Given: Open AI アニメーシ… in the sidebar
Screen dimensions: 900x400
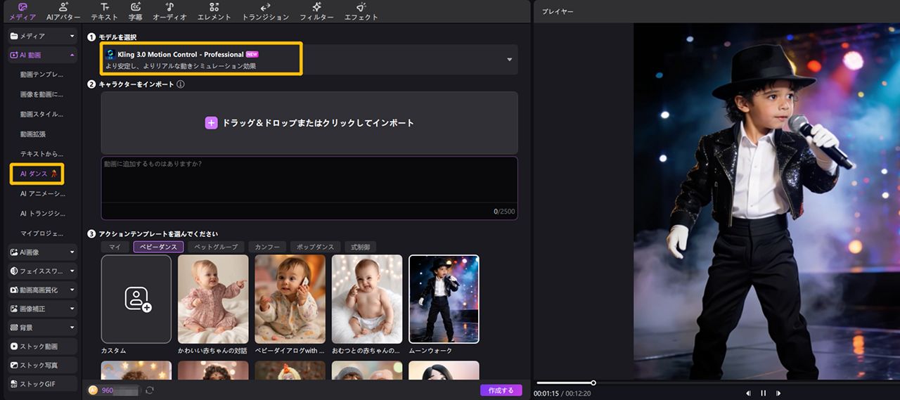Looking at the screenshot, I should point(42,193).
